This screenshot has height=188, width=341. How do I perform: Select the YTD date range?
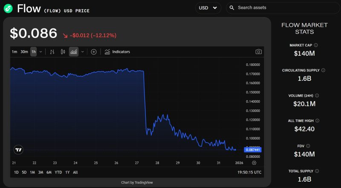(x=58, y=172)
